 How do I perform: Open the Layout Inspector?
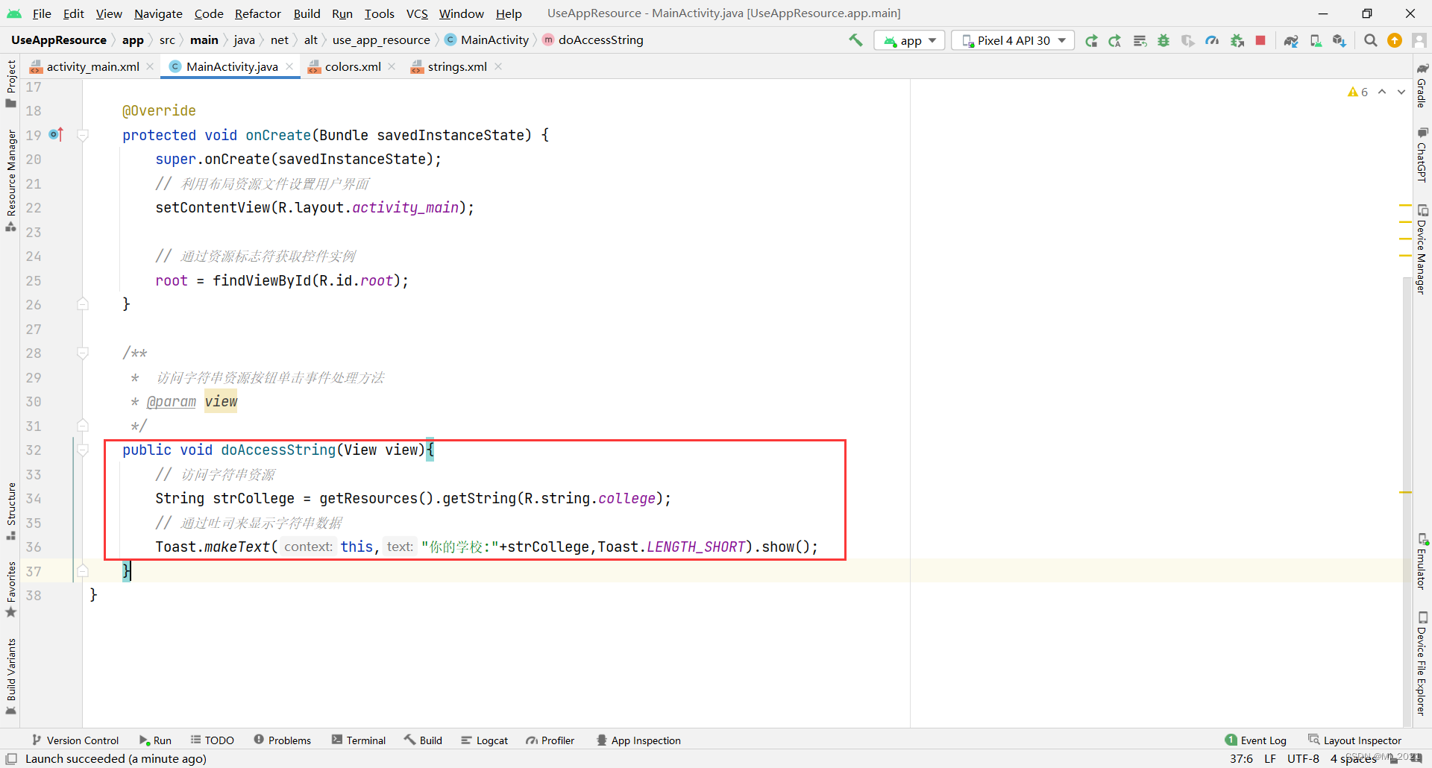coord(1354,740)
